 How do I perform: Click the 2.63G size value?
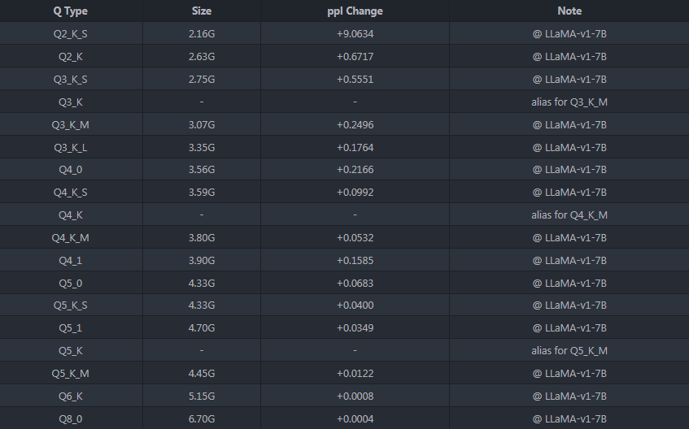coord(201,57)
